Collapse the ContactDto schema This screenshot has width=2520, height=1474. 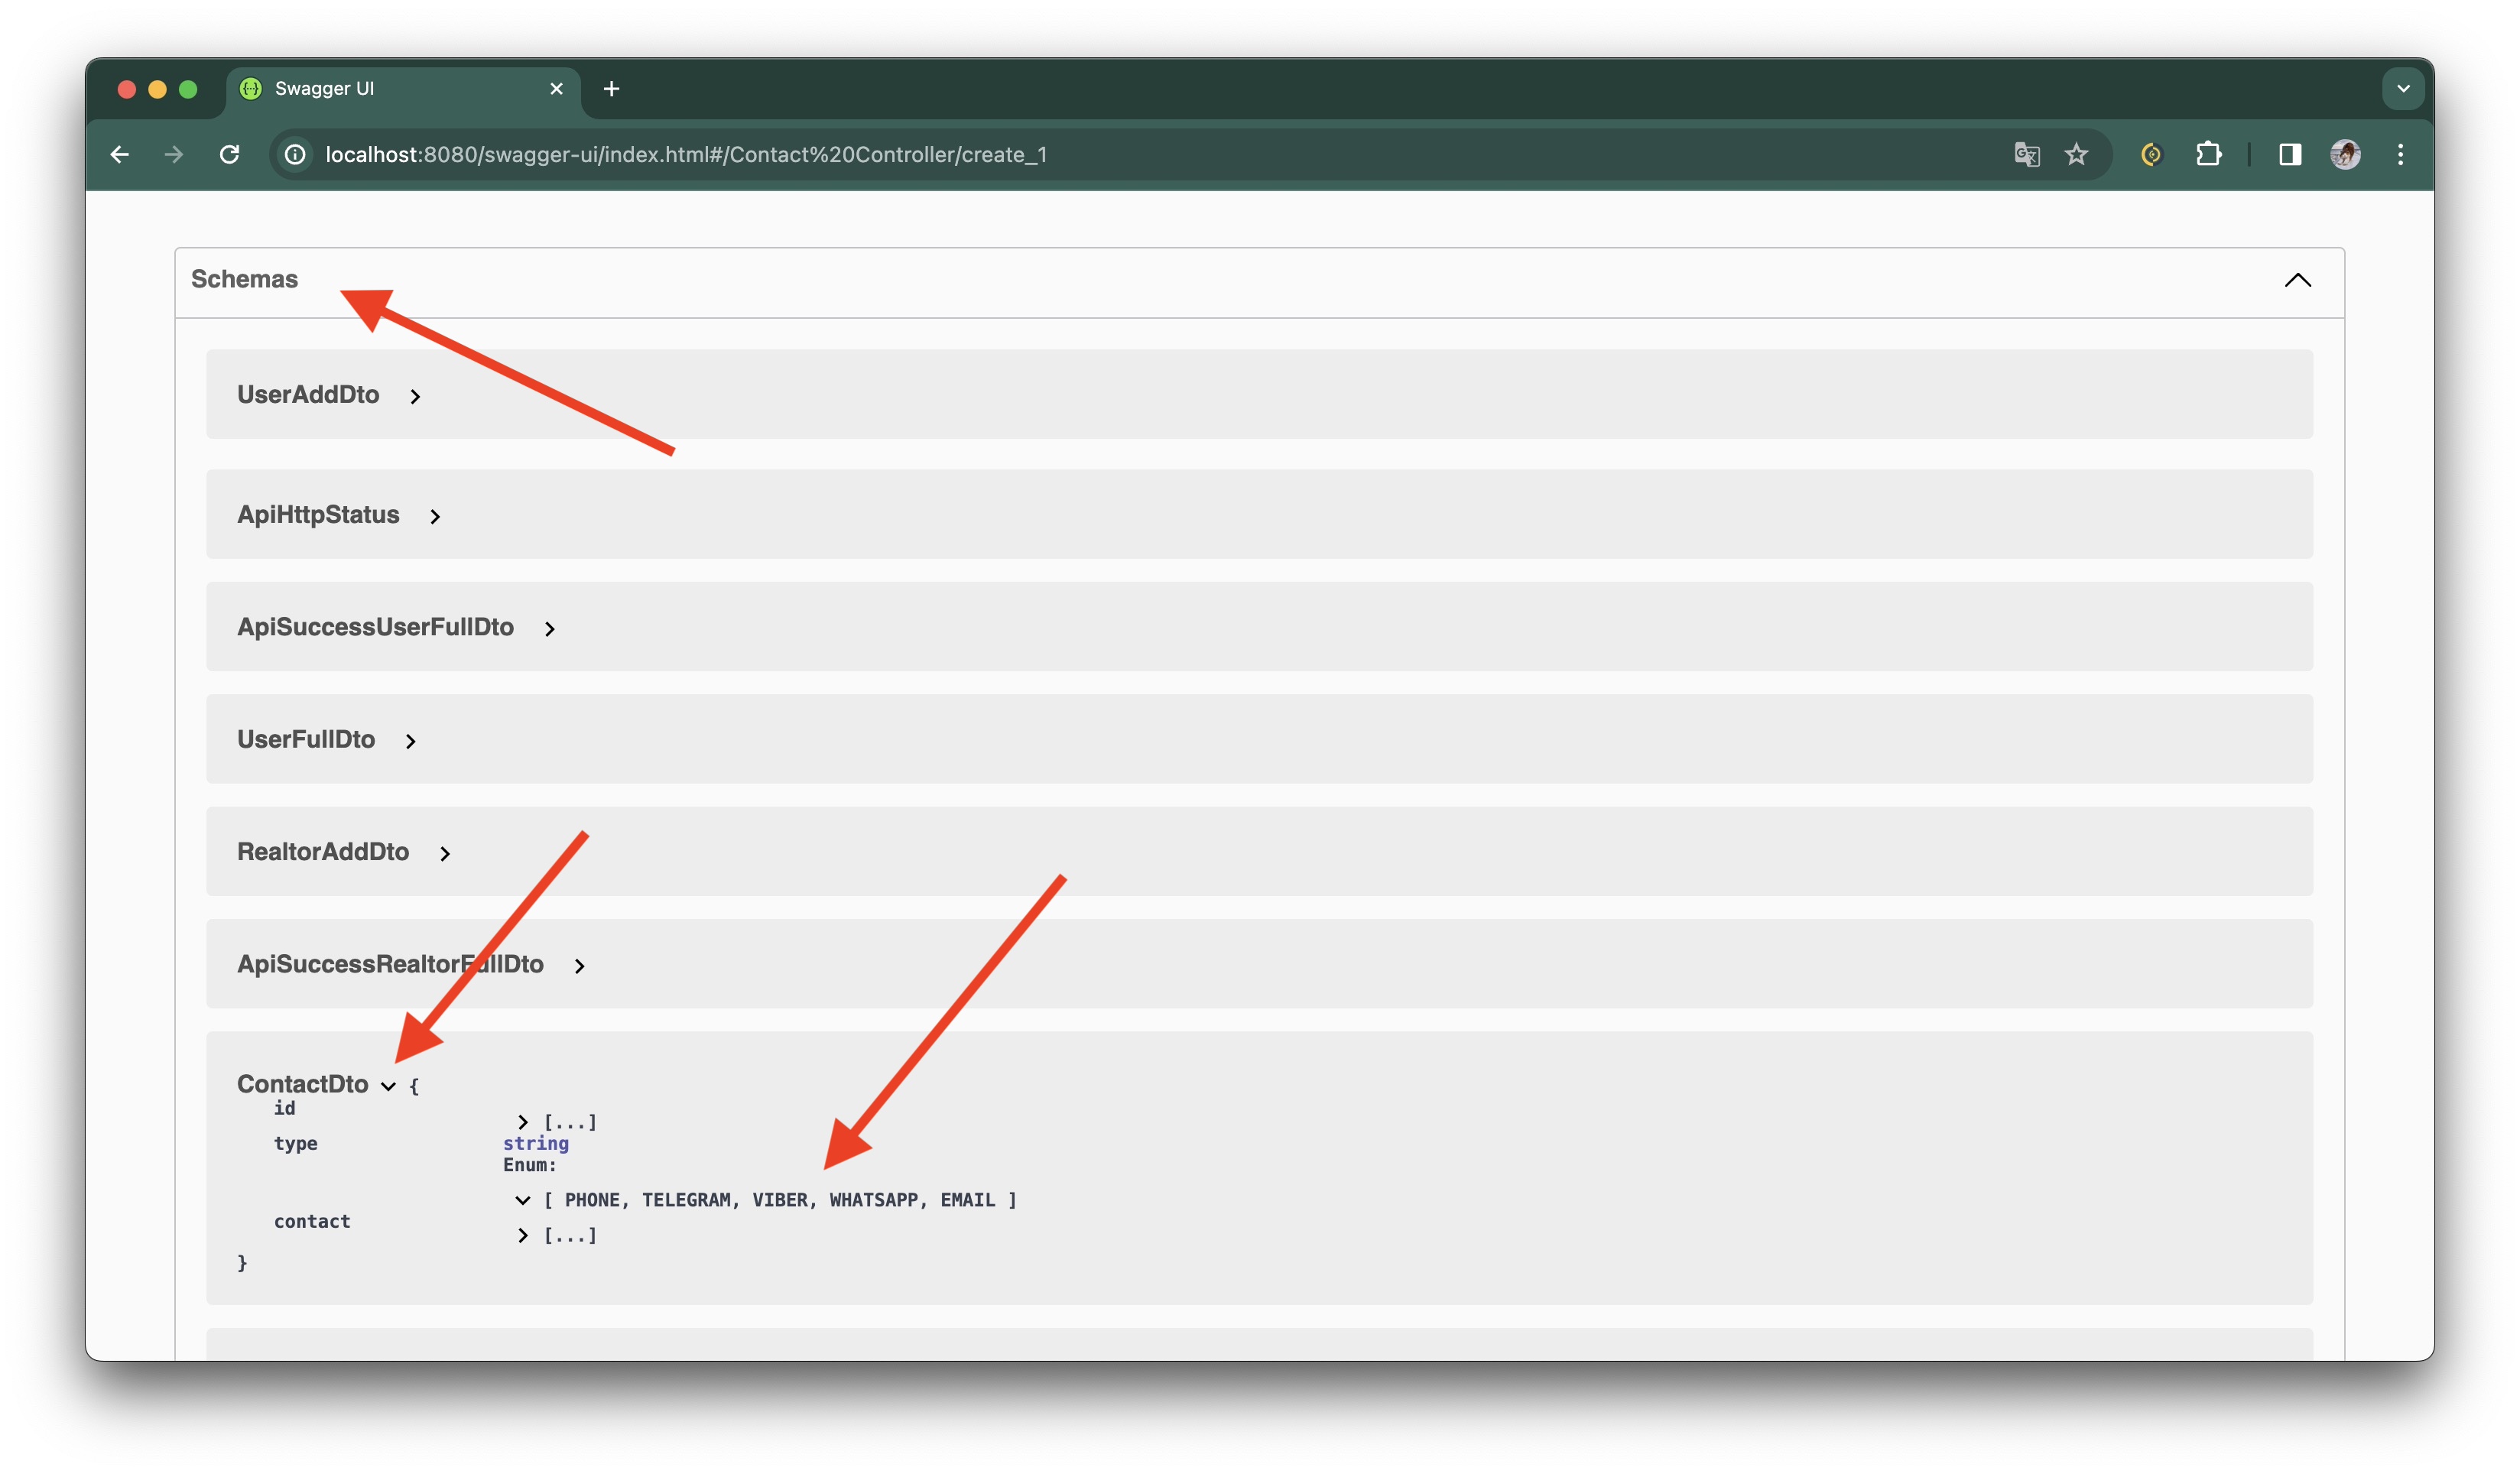pyautogui.click(x=388, y=1086)
